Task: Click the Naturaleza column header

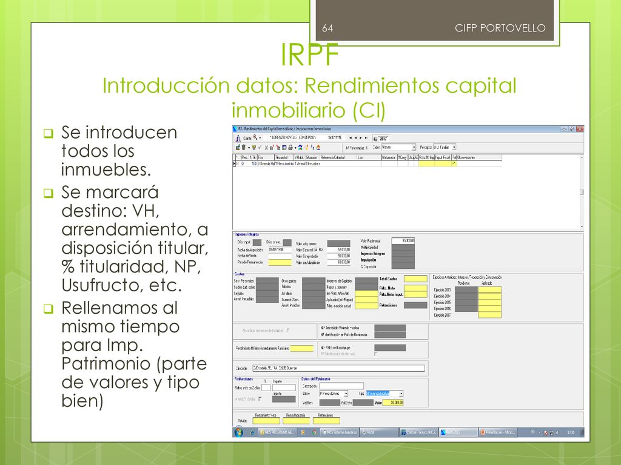Action: click(x=389, y=157)
